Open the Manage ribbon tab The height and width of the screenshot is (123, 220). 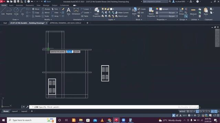pos(46,5)
